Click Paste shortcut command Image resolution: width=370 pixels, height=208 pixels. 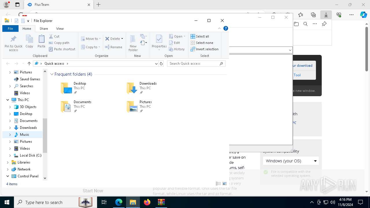62,49
